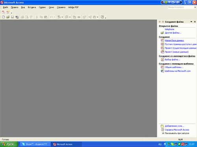Click the Analyze toolbar icon
Screen dimensions: 197x147
(67, 17)
